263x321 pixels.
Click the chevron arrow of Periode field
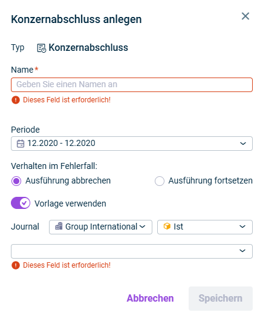pos(243,144)
